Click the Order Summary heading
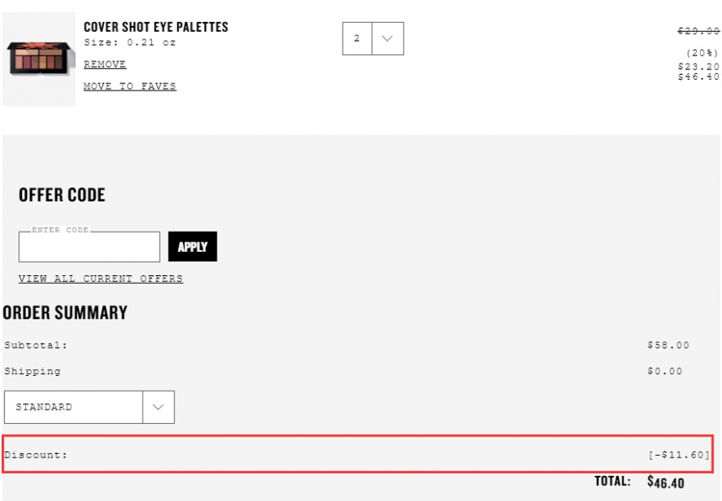The height and width of the screenshot is (501, 722). [x=65, y=313]
